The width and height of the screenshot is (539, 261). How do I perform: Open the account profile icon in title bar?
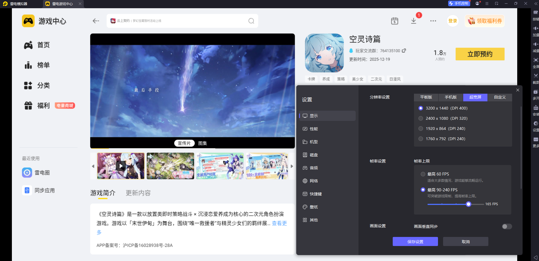point(478,3)
